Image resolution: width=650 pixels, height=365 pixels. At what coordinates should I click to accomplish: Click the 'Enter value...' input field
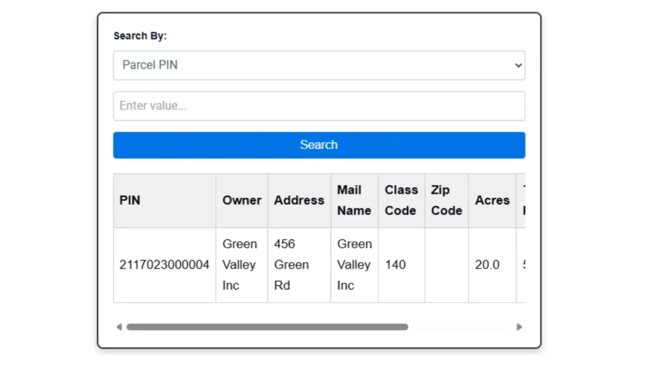pyautogui.click(x=319, y=106)
